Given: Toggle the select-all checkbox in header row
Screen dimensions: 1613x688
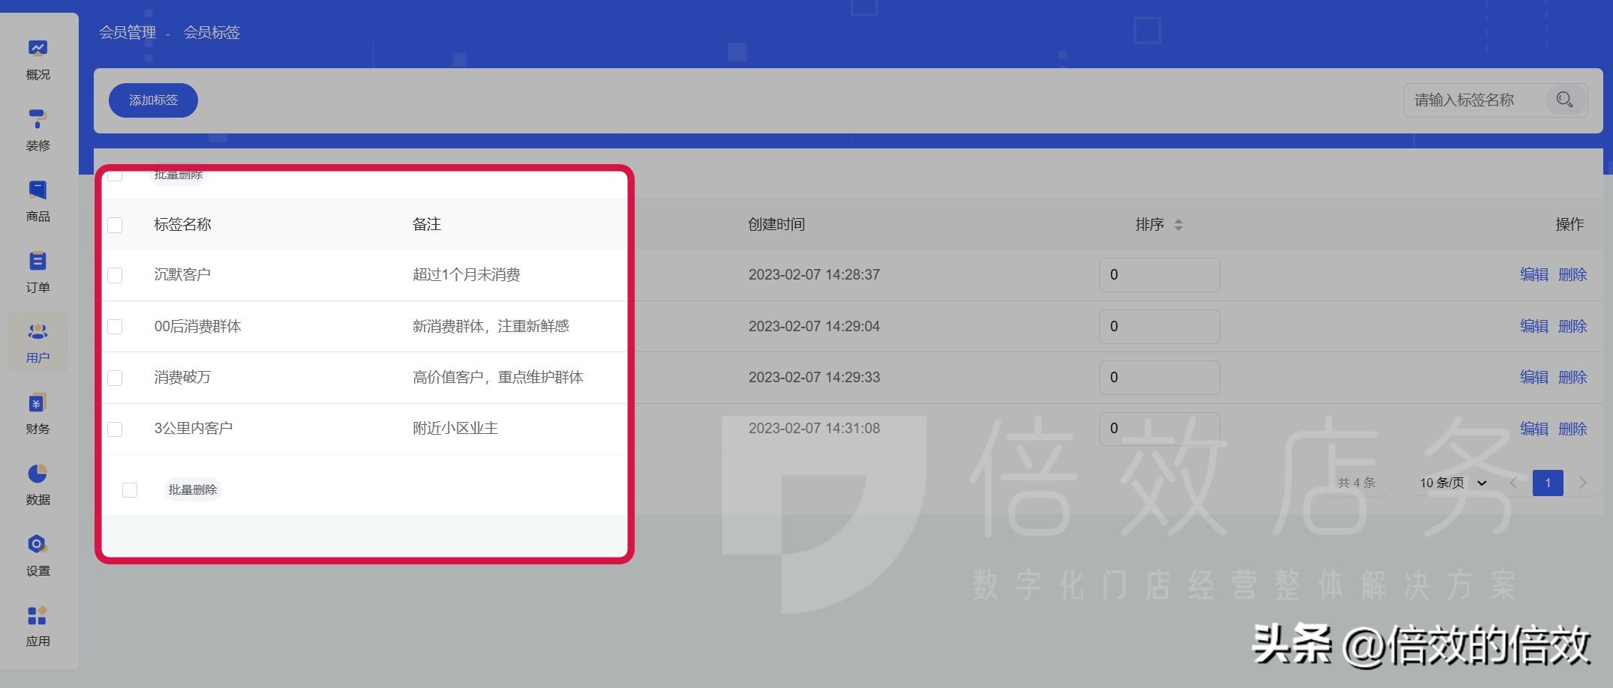Looking at the screenshot, I should [115, 223].
